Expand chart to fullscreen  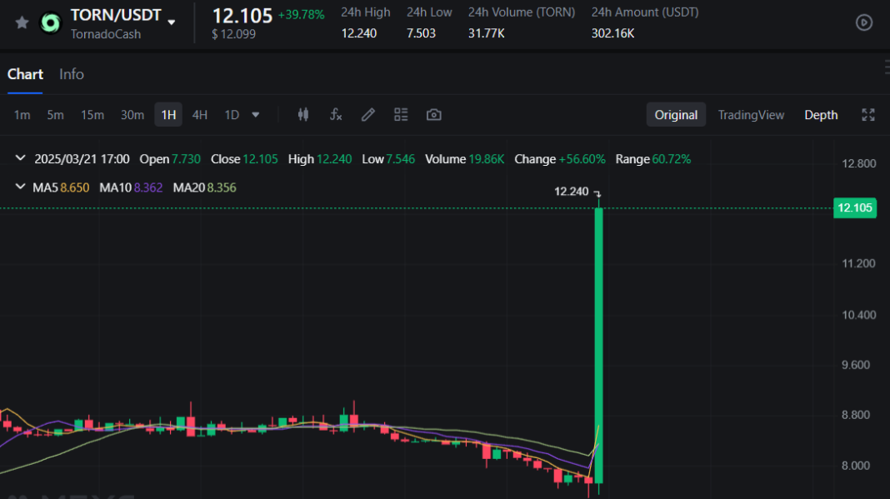tap(868, 115)
